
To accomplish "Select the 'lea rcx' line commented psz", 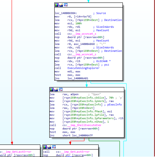I will [82, 65].
